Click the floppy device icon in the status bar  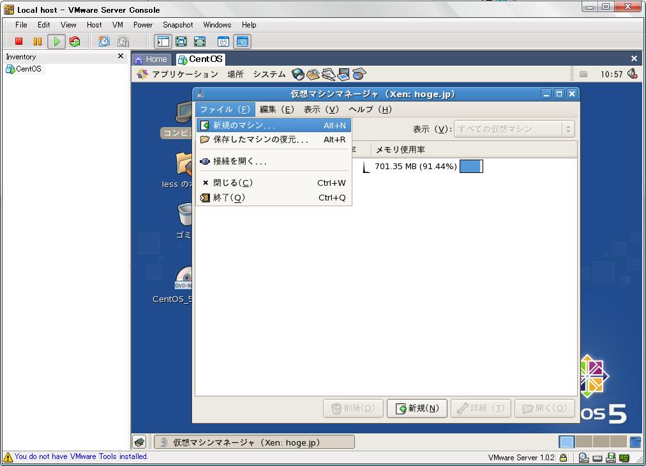pyautogui.click(x=611, y=457)
